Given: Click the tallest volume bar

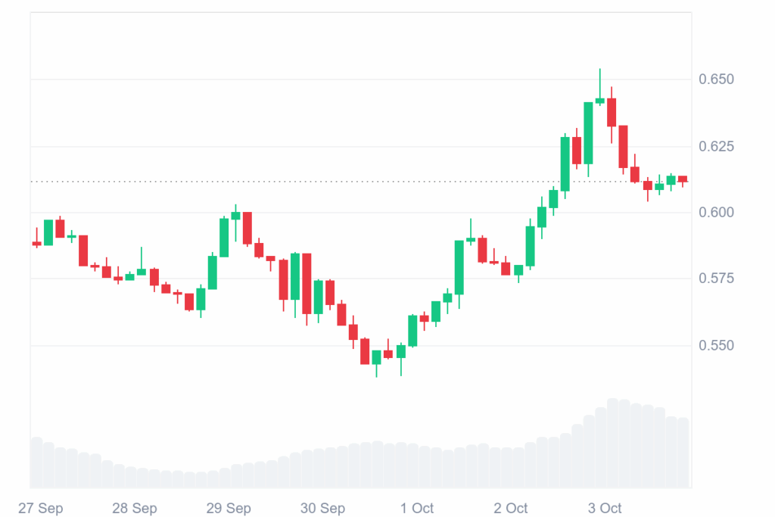Looking at the screenshot, I should coord(612,443).
